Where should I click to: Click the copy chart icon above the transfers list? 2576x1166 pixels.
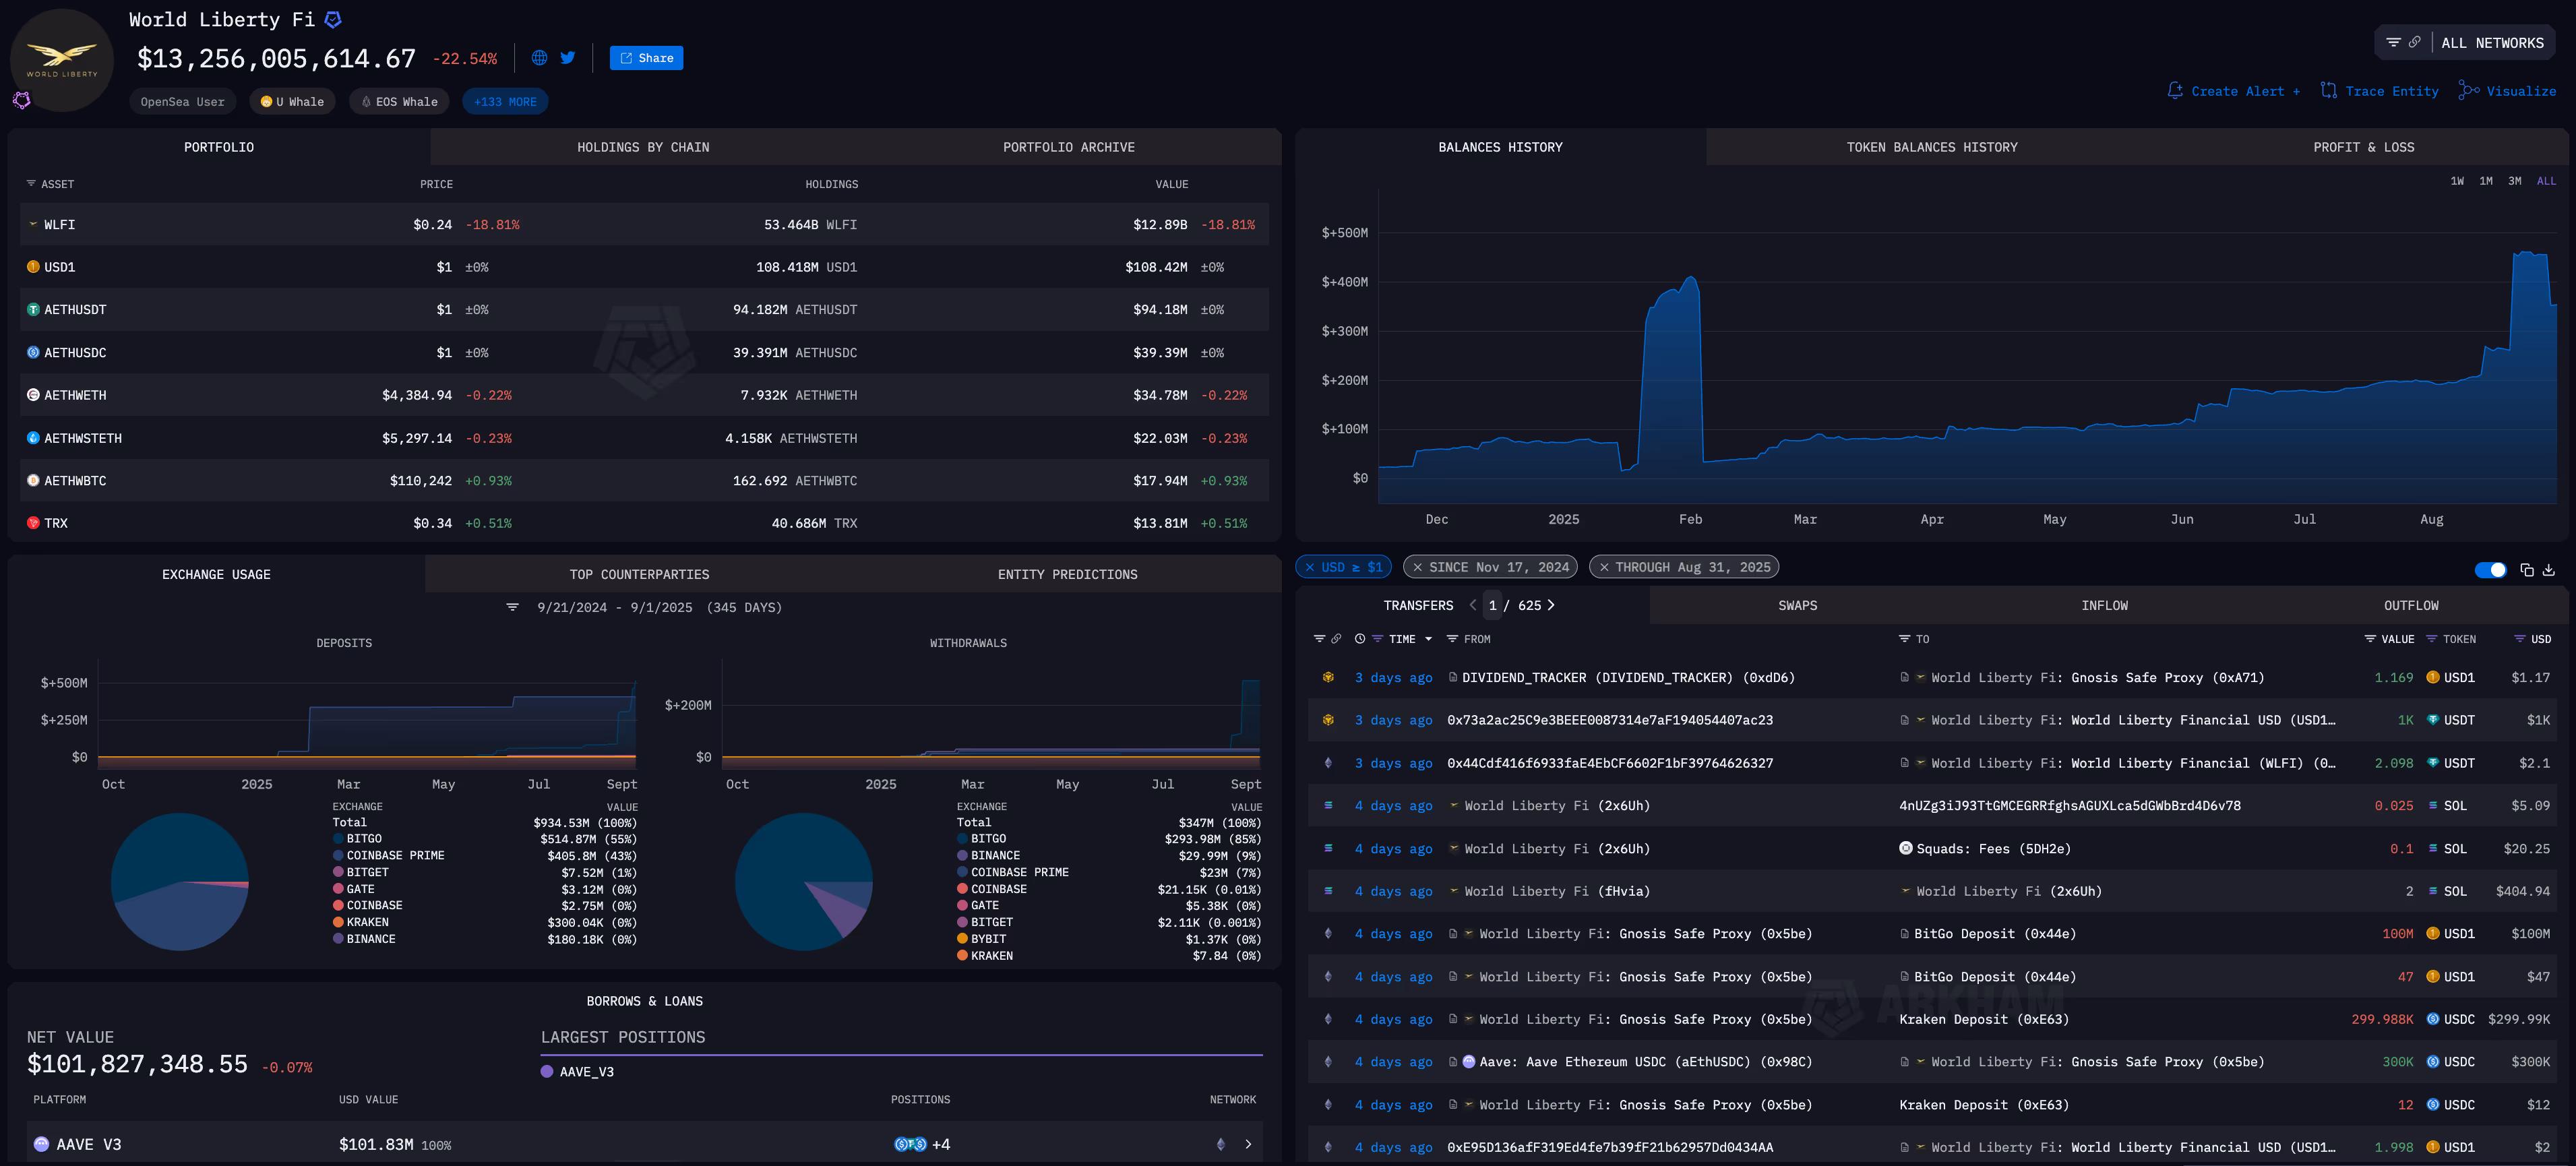[2527, 570]
